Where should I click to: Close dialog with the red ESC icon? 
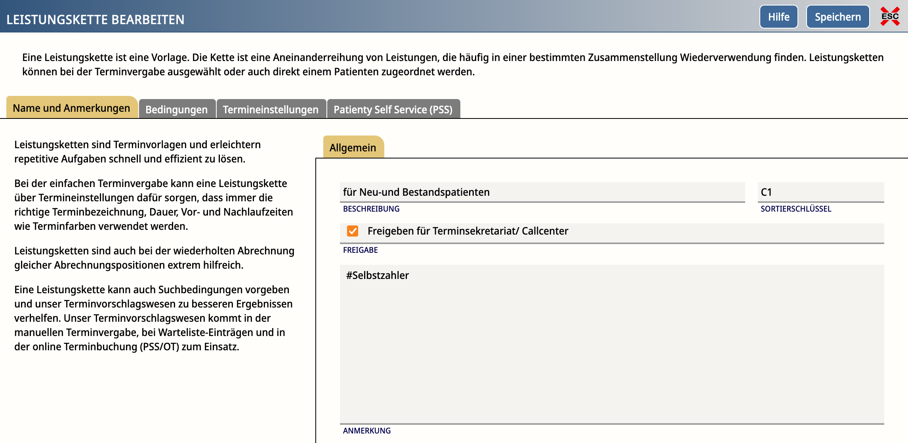890,17
